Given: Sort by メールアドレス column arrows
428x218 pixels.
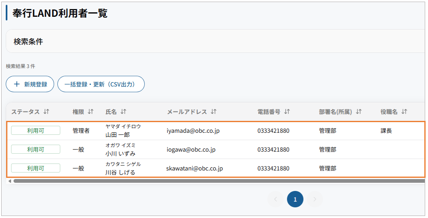Looking at the screenshot, I should (214, 111).
